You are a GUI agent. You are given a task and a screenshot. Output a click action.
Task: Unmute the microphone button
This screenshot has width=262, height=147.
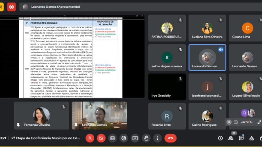90,138
